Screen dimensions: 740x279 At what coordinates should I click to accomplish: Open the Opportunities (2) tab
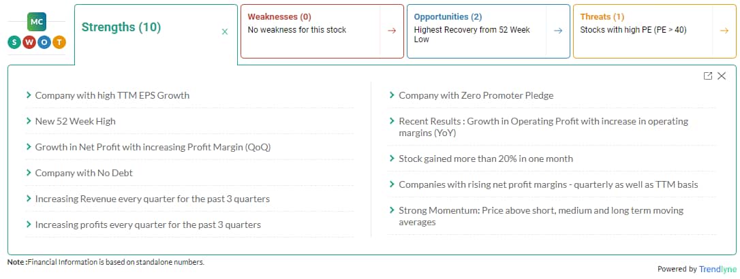pos(448,17)
